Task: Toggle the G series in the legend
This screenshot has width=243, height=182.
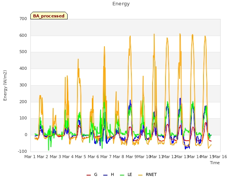Action: (x=92, y=174)
